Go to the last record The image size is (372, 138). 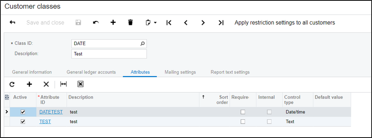pyautogui.click(x=221, y=22)
